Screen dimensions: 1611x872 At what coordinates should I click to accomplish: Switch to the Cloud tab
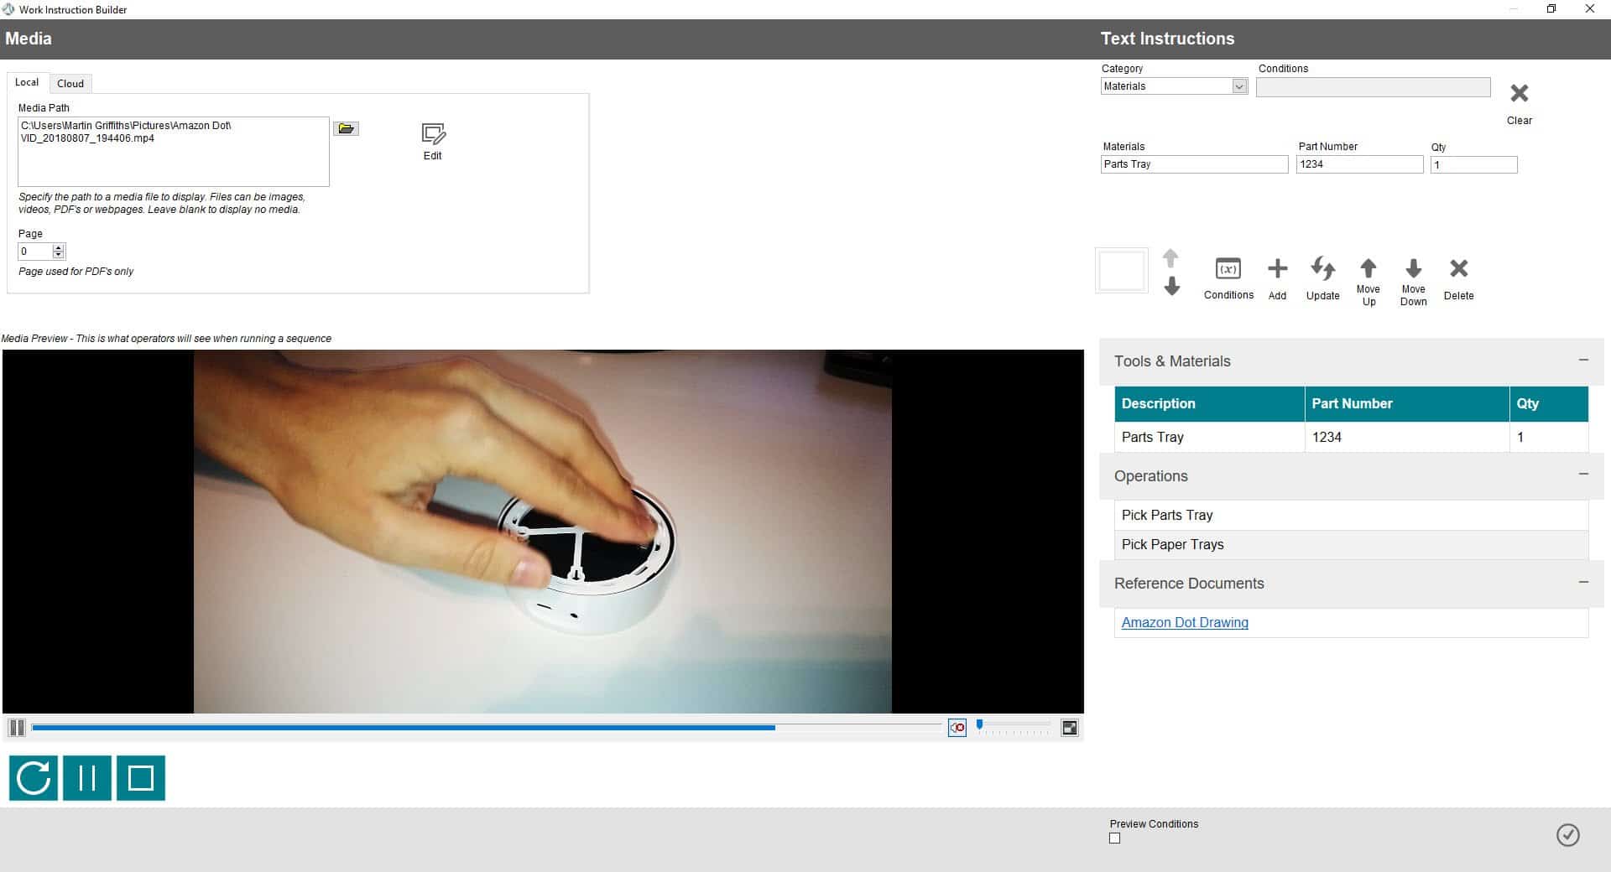tap(70, 83)
